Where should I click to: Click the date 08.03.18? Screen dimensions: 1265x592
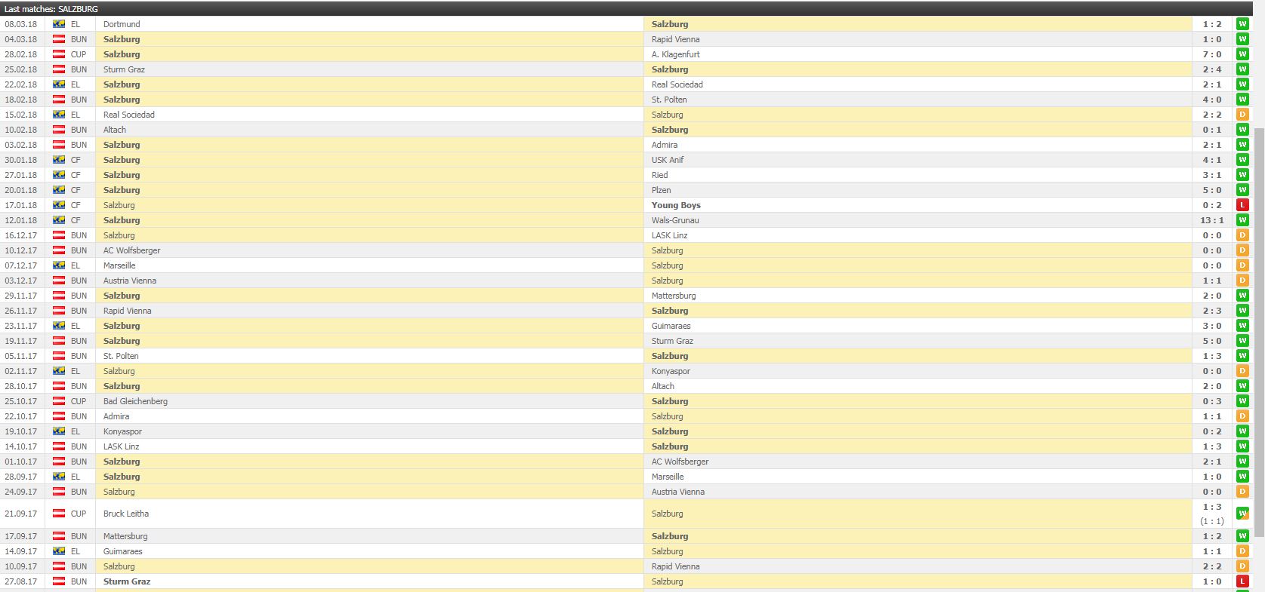20,24
